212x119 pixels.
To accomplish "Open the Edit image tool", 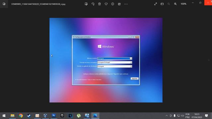I will tap(86, 4).
